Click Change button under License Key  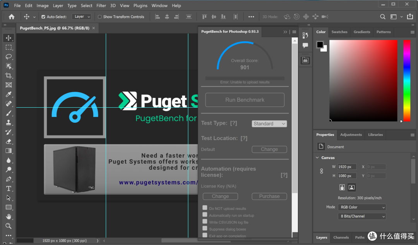click(220, 196)
